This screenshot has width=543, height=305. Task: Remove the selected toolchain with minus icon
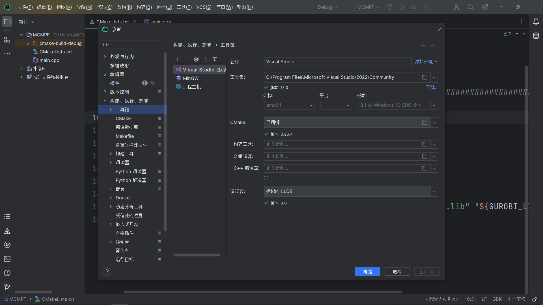tap(187, 59)
